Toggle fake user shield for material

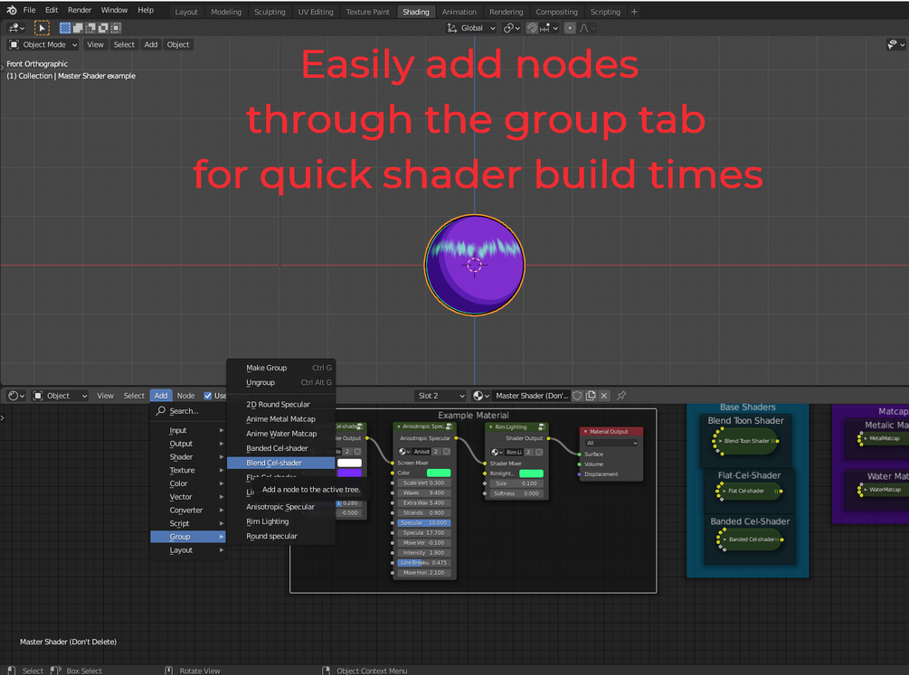pos(577,396)
